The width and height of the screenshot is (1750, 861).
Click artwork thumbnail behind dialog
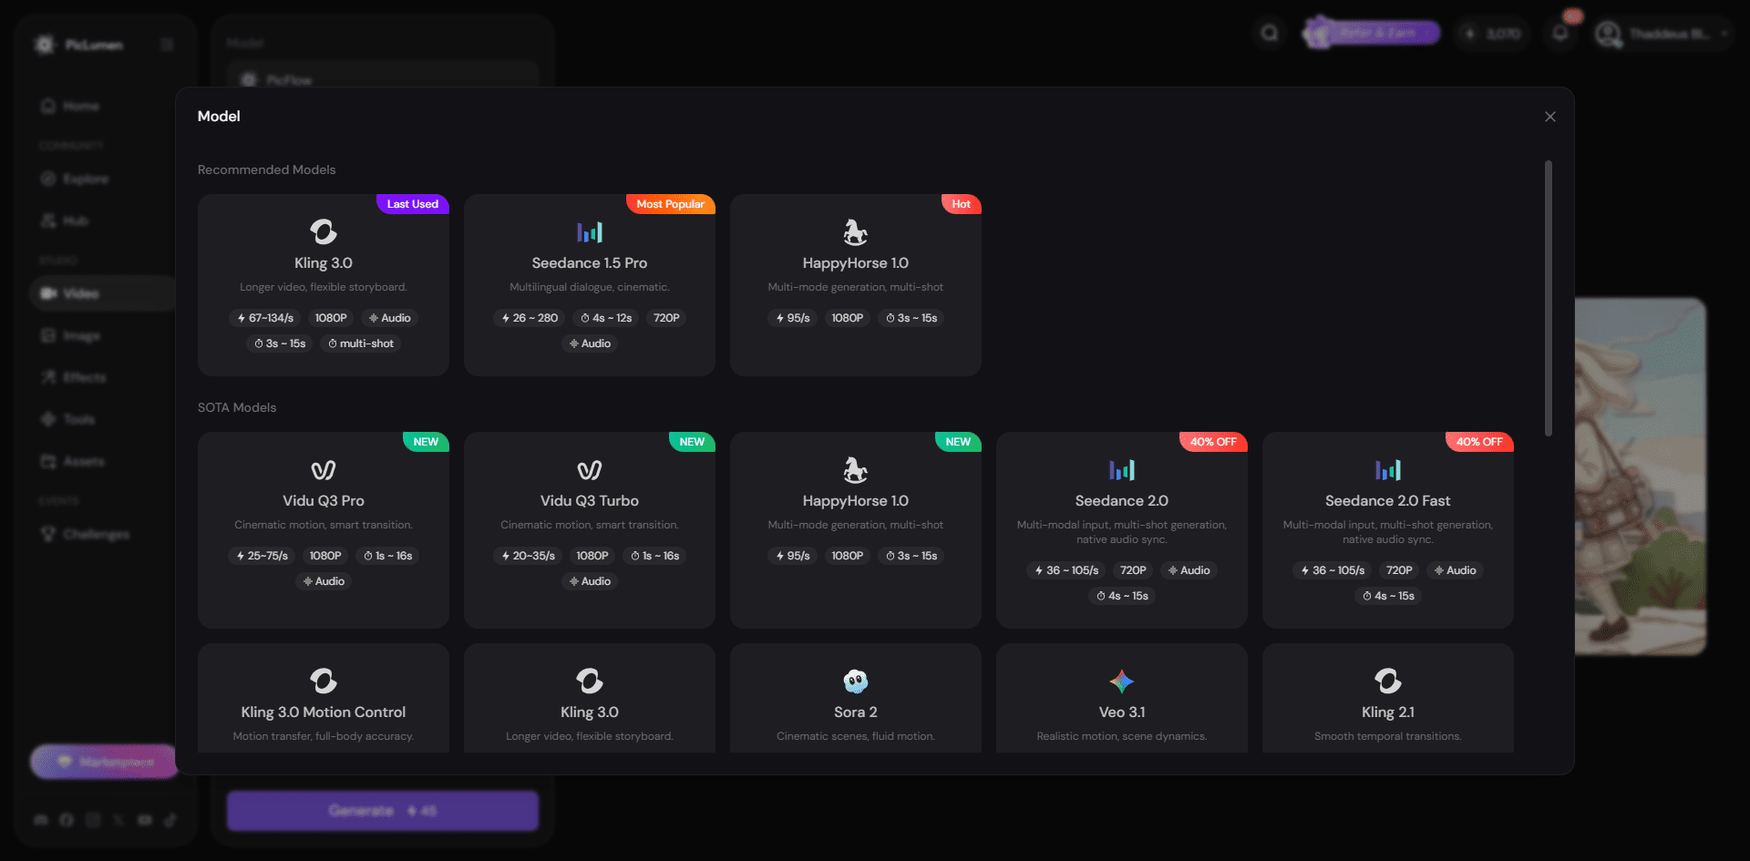1641,476
